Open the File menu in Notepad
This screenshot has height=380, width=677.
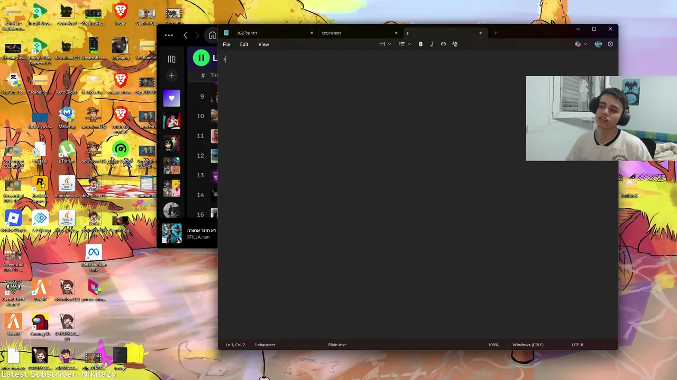226,44
